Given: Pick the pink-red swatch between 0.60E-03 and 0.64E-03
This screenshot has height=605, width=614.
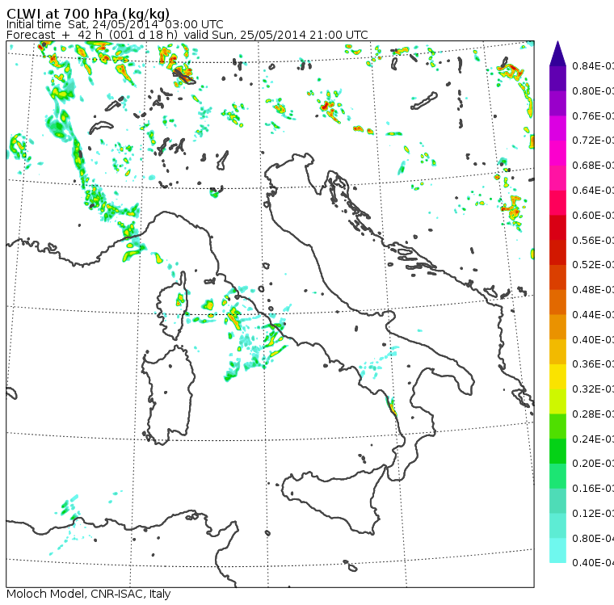Looking at the screenshot, I should click(557, 203).
